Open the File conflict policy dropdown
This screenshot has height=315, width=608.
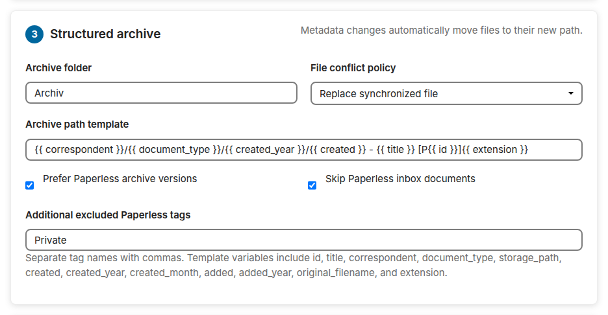click(446, 93)
